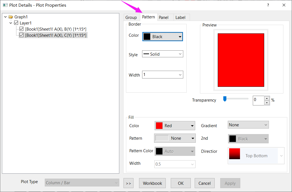Viewport: 292px width, 192px height.
Task: Open the Plot Type Column / Bar dropdown
Action: pos(82,183)
